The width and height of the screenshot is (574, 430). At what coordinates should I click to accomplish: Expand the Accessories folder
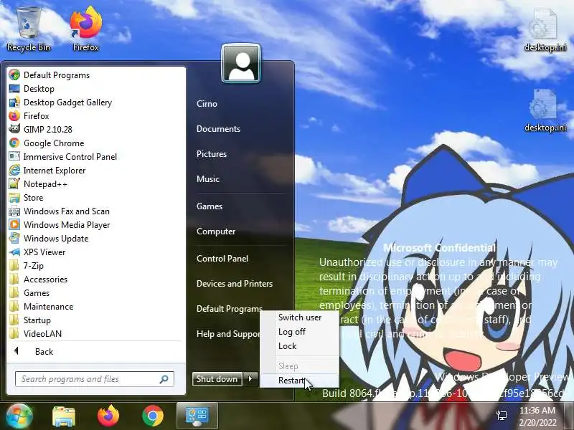(x=45, y=279)
